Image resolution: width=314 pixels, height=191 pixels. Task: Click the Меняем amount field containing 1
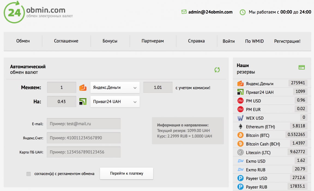[x=62, y=87]
